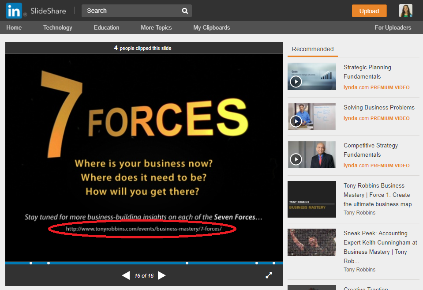423x290 pixels.
Task: Play the Solving Business Problems video thumbnail
Action: [x=311, y=116]
